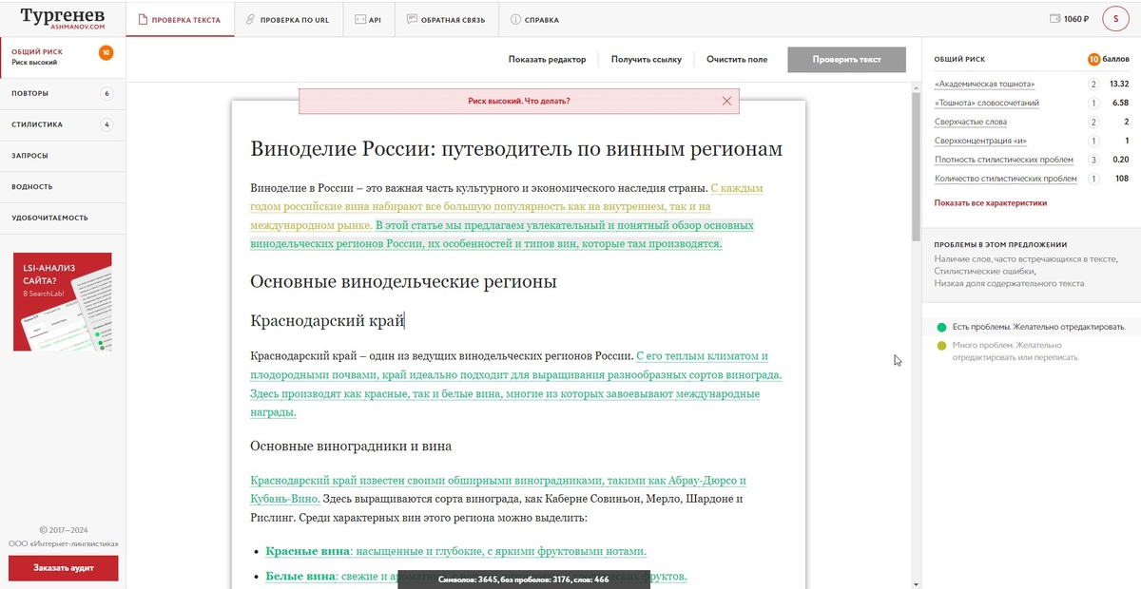Click Очистить поле in the toolbar
The image size is (1141, 589).
(737, 59)
